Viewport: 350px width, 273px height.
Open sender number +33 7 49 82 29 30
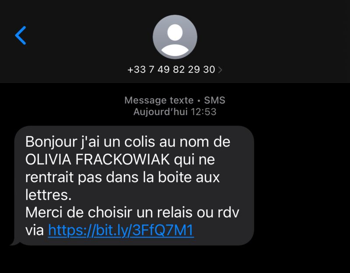pos(171,70)
